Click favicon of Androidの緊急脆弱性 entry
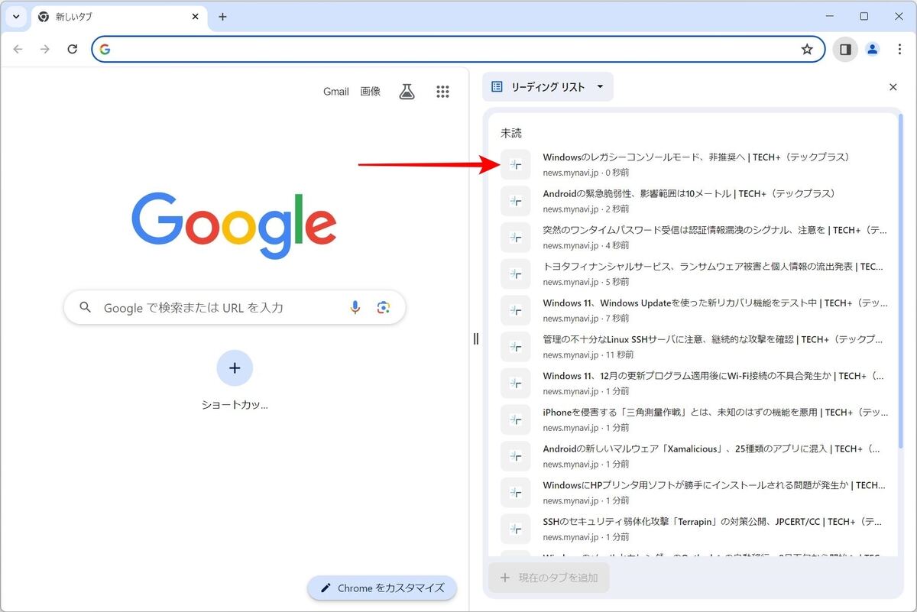The height and width of the screenshot is (612, 917). point(516,201)
